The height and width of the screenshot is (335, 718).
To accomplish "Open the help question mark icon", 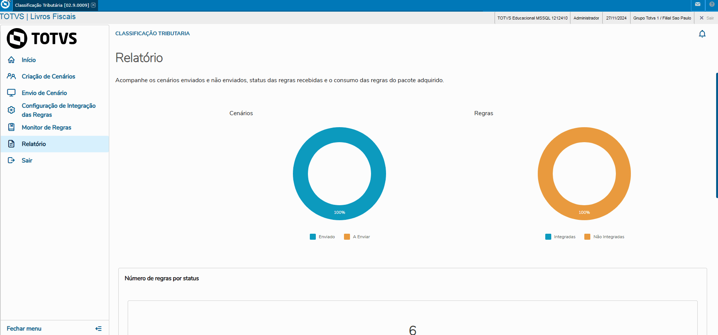I will point(712,5).
